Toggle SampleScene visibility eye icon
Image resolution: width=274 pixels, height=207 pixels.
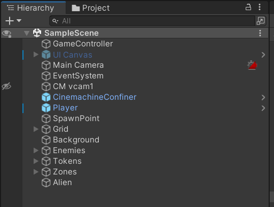[x=6, y=33]
